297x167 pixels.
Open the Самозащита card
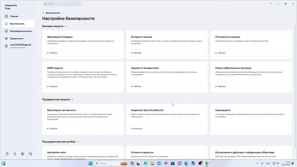pyautogui.click(x=251, y=119)
